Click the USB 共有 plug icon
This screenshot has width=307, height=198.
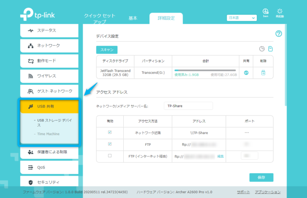coord(31,106)
